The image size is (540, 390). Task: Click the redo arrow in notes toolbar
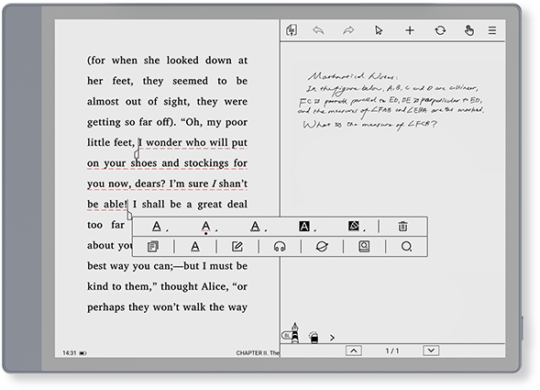tap(348, 30)
